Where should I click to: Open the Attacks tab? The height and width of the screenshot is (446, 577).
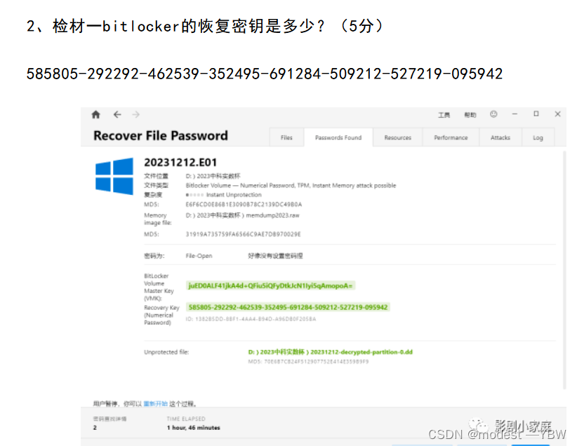click(x=500, y=137)
